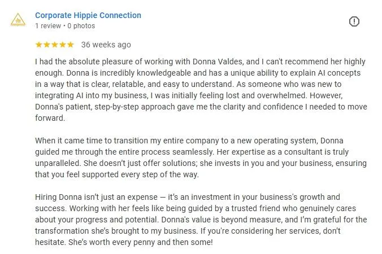382x254 pixels.
Task: Click the word "forward." ending first paragraph
Action: [50, 118]
